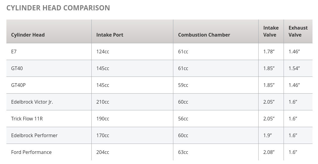Select the 63cc combustion chamber value
The width and height of the screenshot is (318, 164).
[183, 152]
